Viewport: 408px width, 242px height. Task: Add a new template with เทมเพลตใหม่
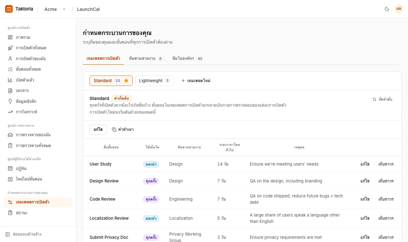196,81
